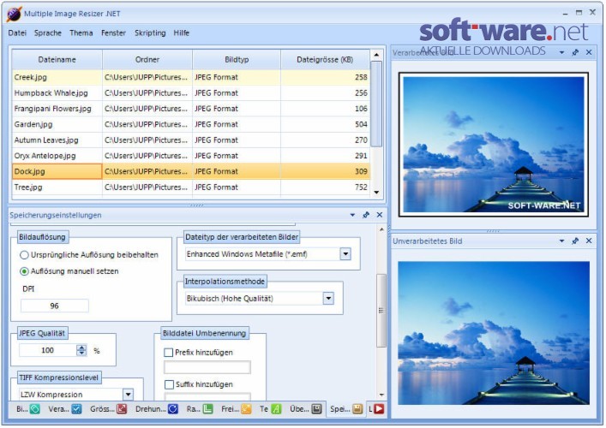The height and width of the screenshot is (428, 606).
Task: Click file list scroll down arrow
Action: point(376,193)
